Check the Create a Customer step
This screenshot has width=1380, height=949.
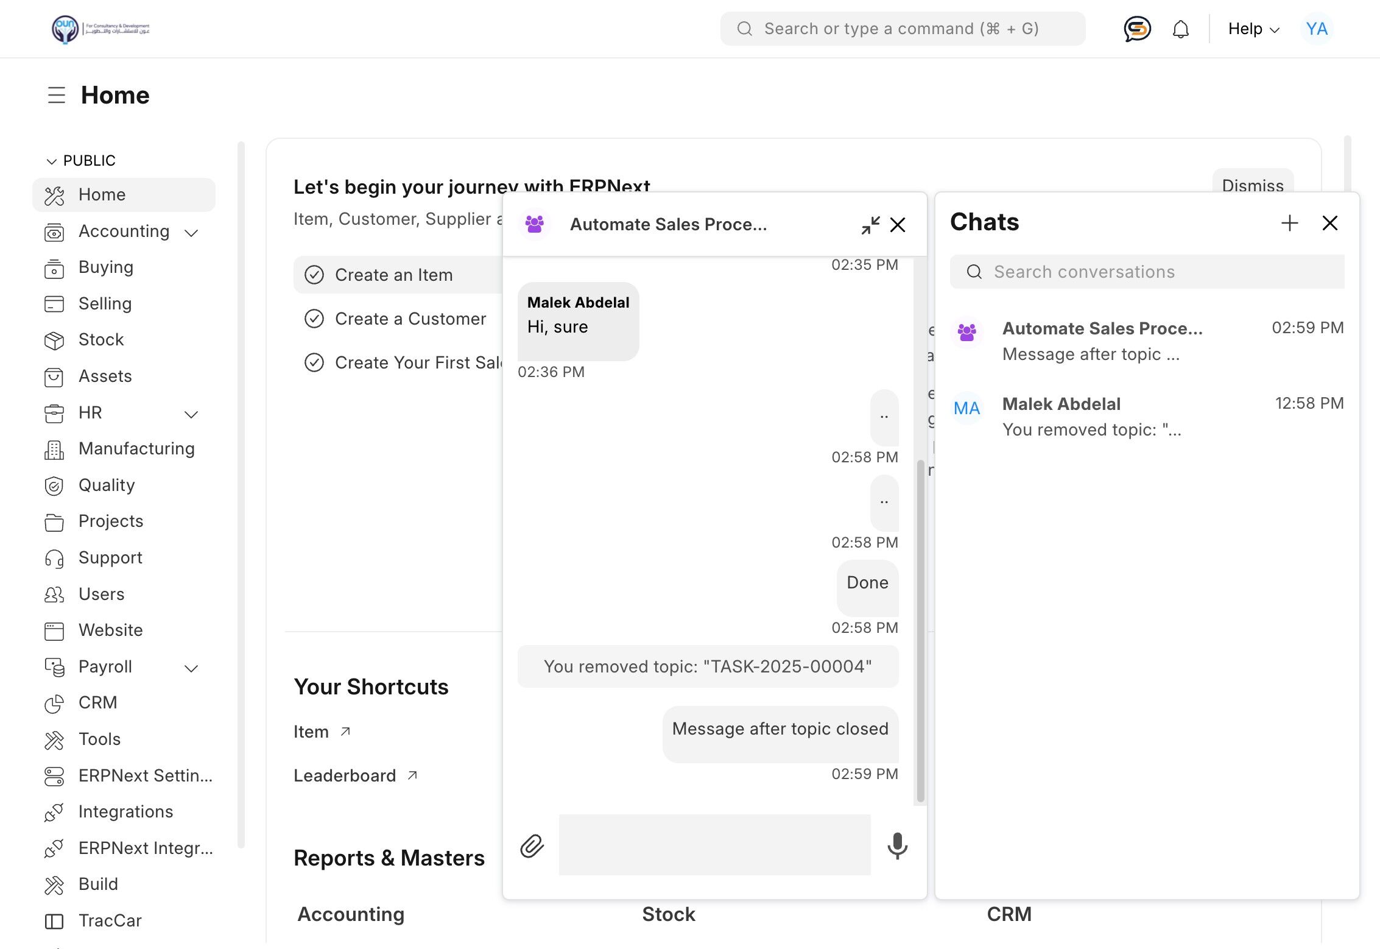coord(314,319)
